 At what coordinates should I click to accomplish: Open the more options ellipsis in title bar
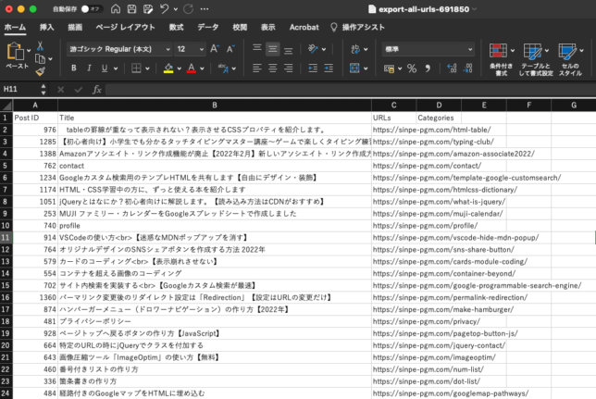[x=205, y=8]
